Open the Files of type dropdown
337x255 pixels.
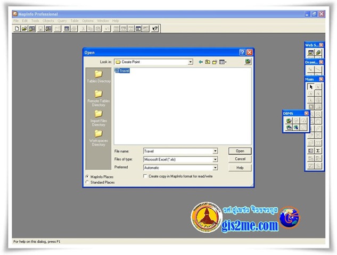coord(215,159)
